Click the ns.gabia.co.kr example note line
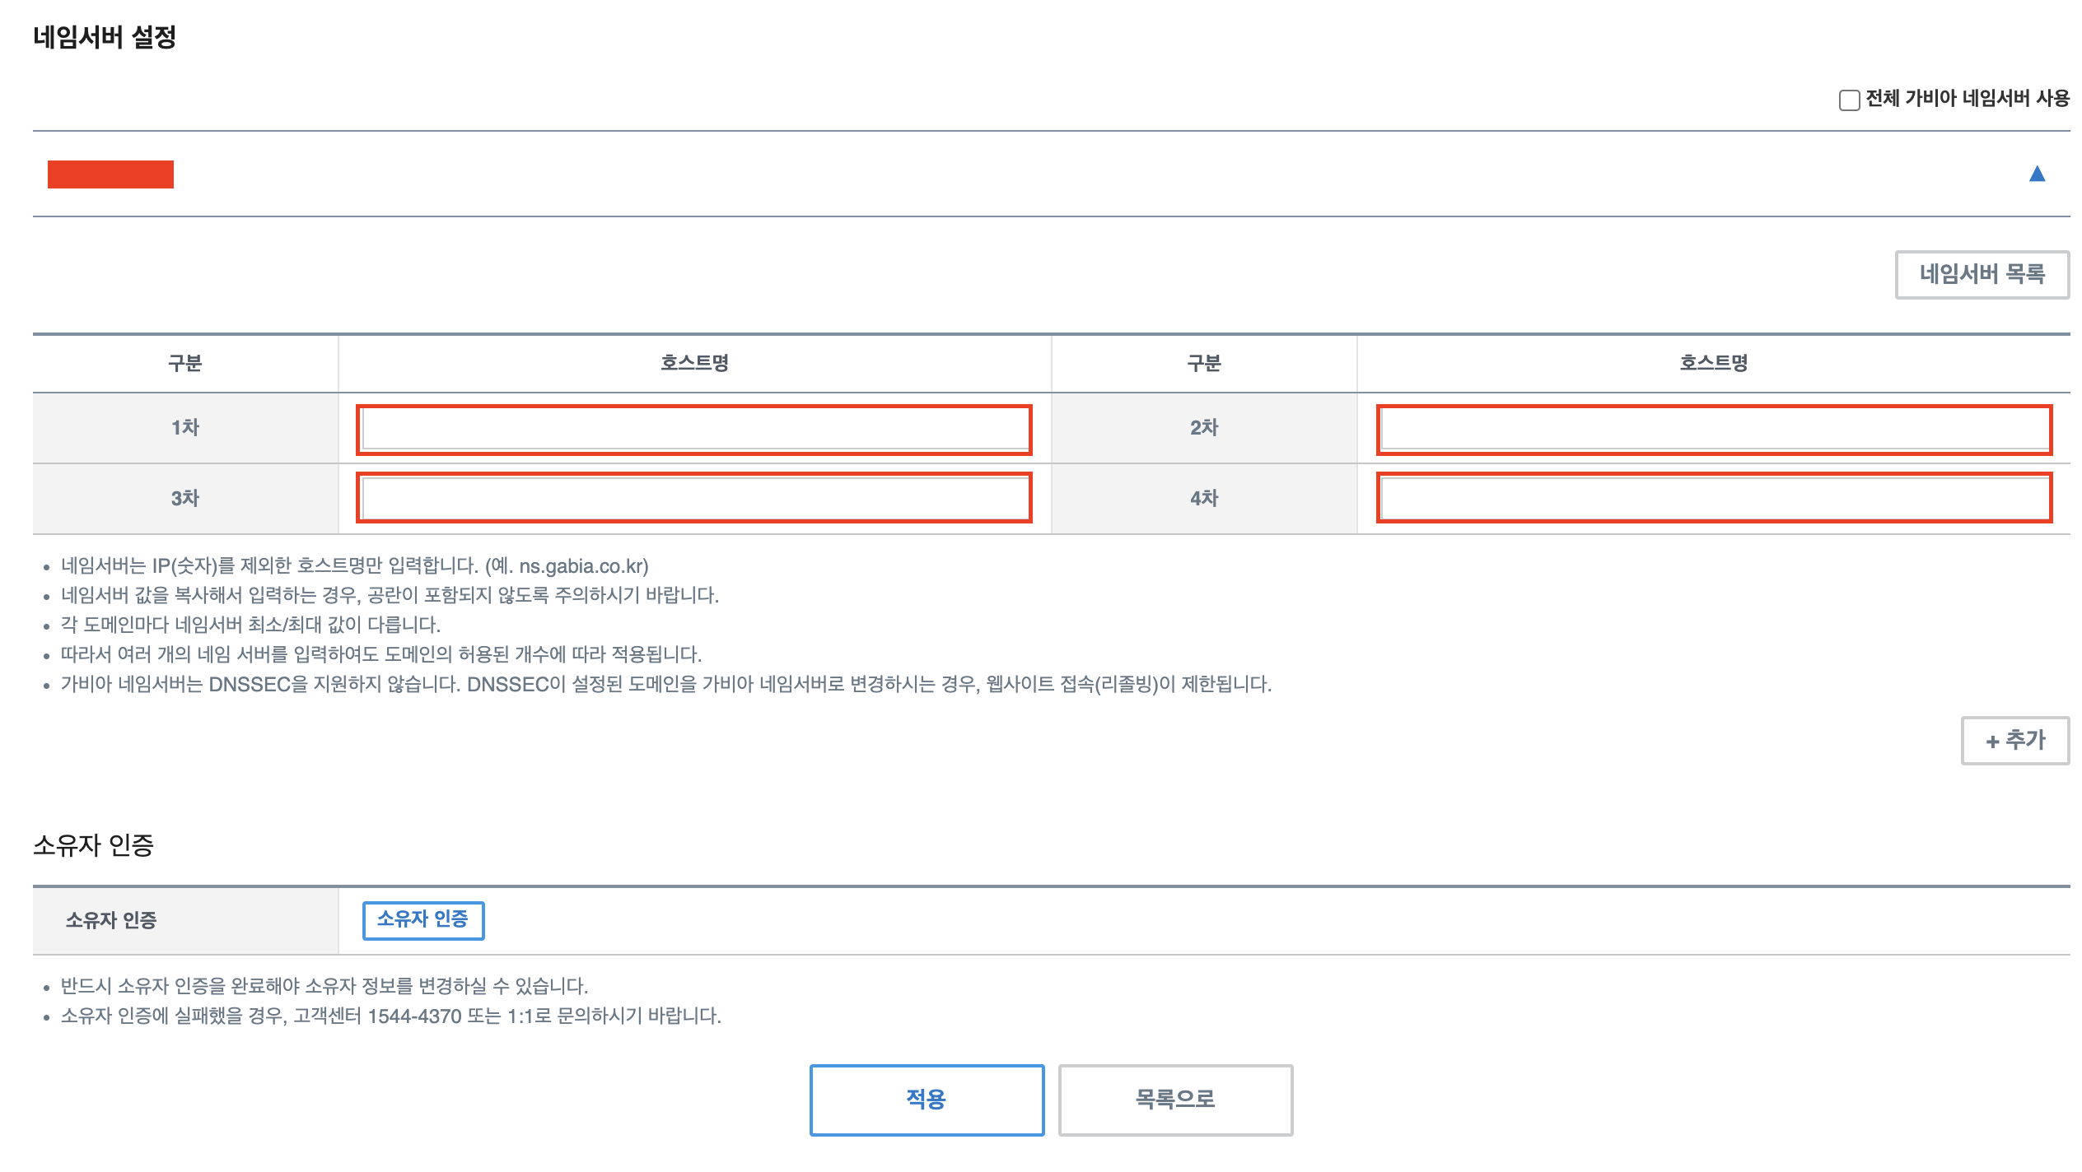The image size is (2082, 1172). coord(354,566)
